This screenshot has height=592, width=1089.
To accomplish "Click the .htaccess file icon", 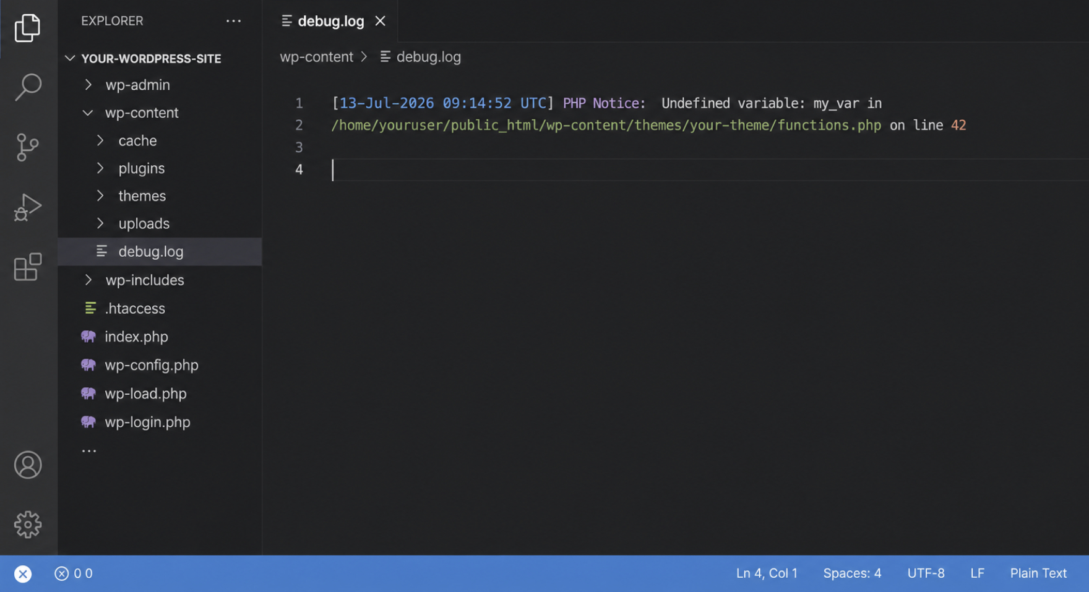I will click(x=90, y=308).
